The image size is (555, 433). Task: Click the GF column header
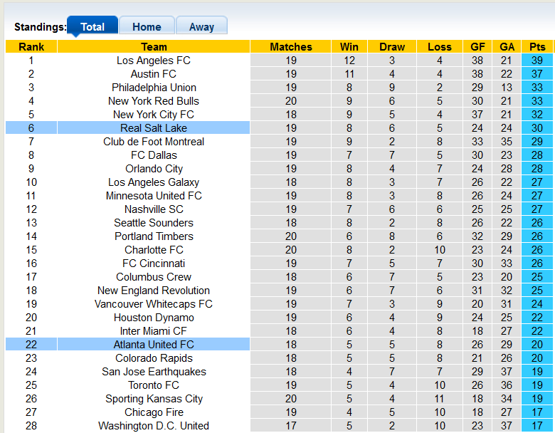point(477,47)
